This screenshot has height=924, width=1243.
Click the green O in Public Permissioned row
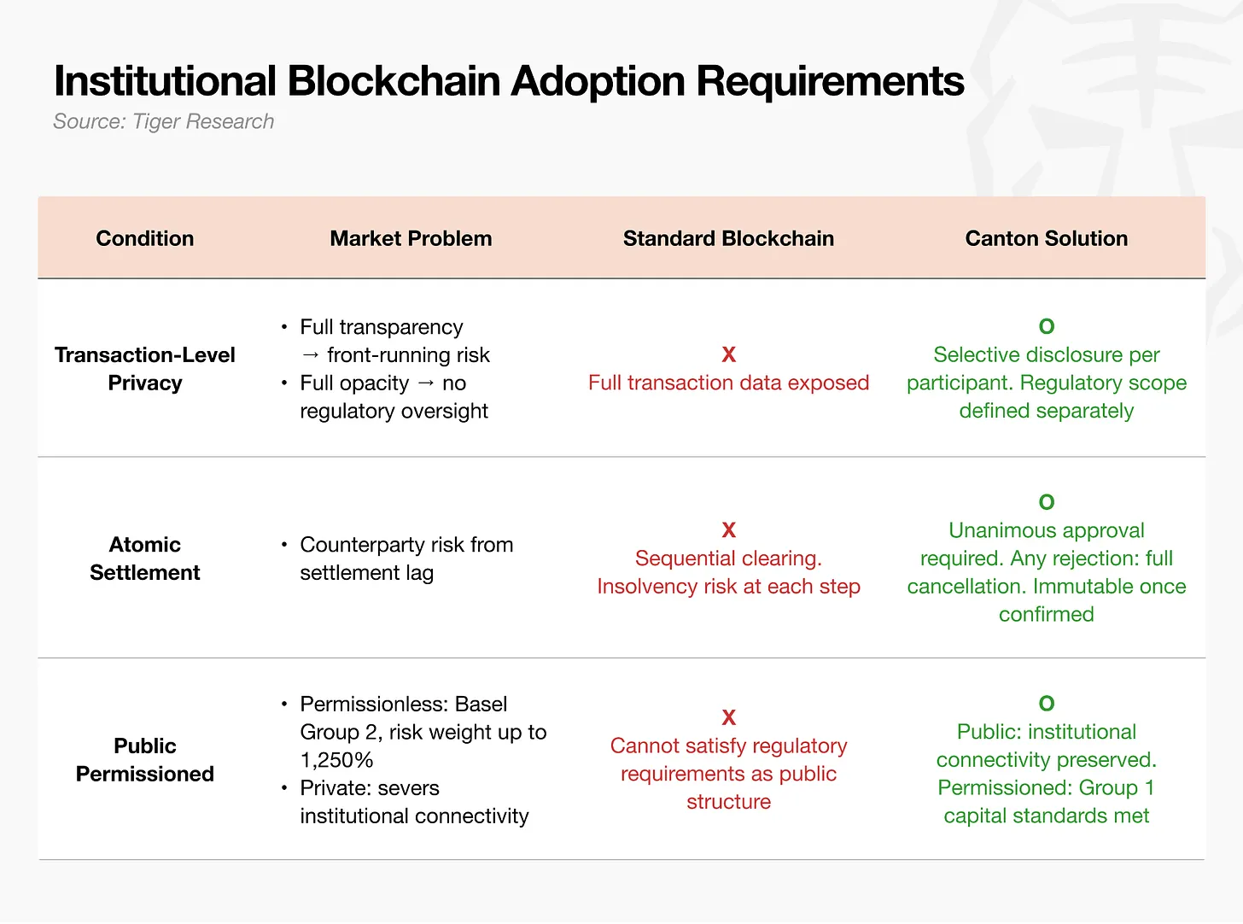point(1047,704)
